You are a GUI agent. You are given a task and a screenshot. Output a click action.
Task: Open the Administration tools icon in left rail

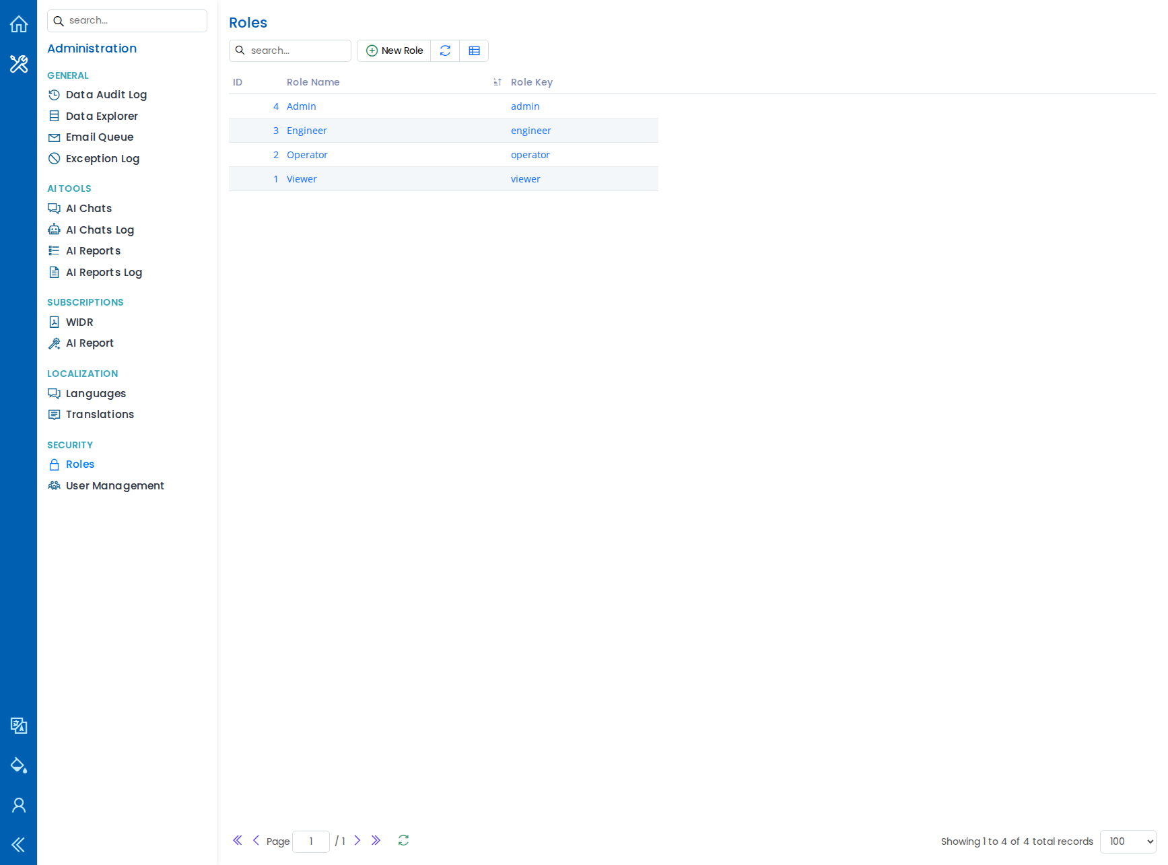pos(19,64)
